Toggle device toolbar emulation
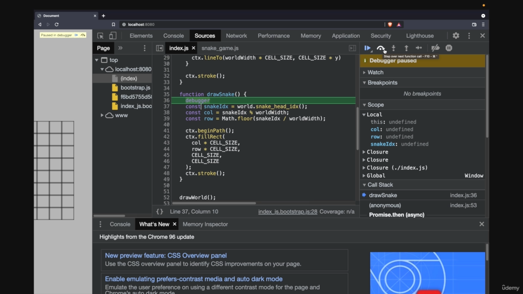 [x=113, y=36]
